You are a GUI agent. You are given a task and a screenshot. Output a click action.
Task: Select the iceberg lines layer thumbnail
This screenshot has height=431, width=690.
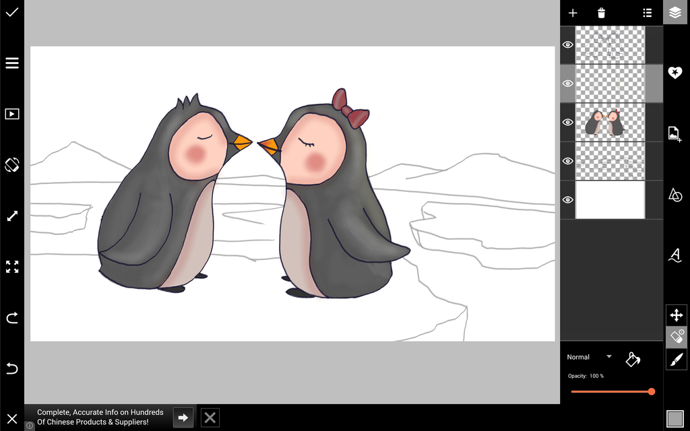point(610,161)
